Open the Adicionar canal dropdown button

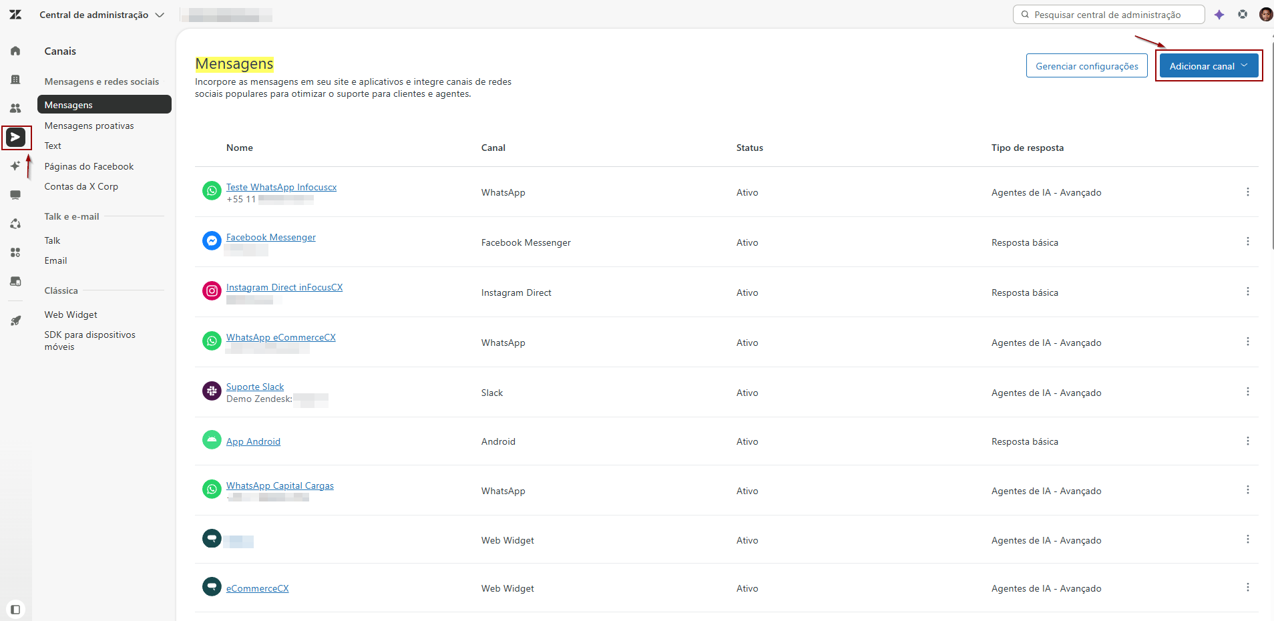1209,65
